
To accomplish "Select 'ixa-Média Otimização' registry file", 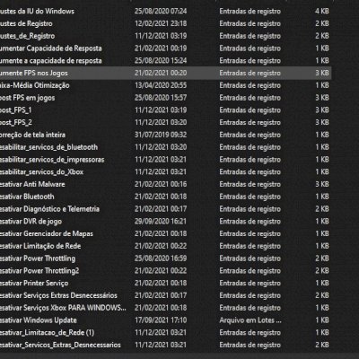I will 35,85.
